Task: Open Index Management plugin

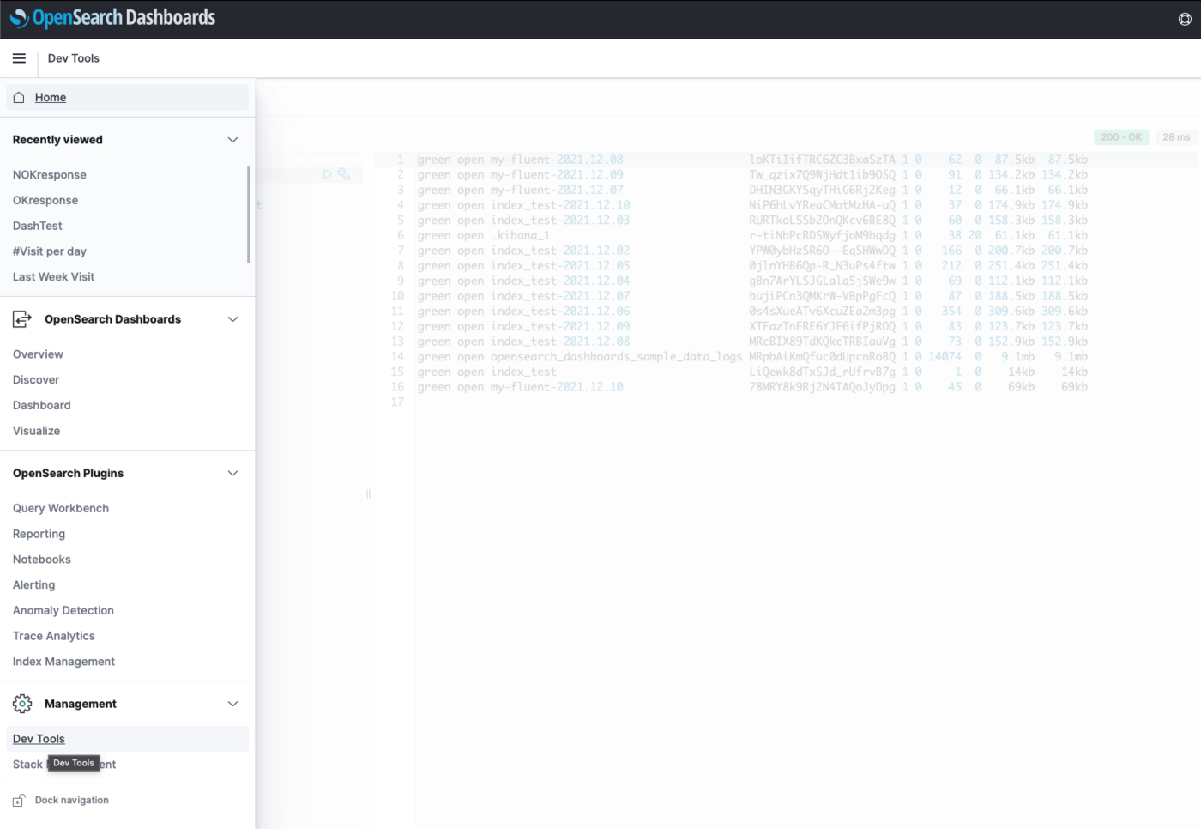Action: tap(63, 661)
